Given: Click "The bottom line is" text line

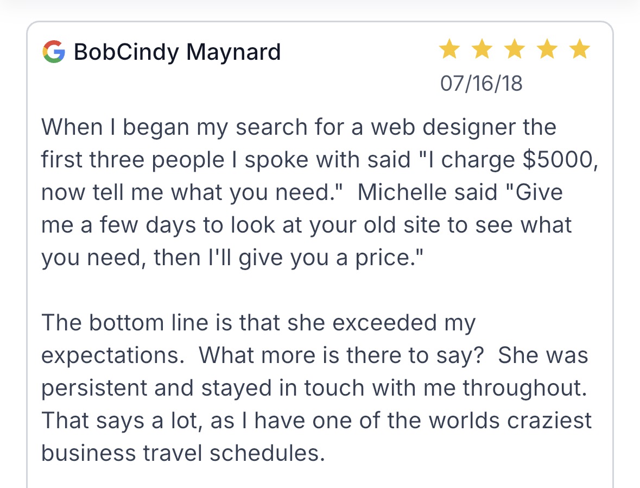Looking at the screenshot, I should tap(258, 323).
